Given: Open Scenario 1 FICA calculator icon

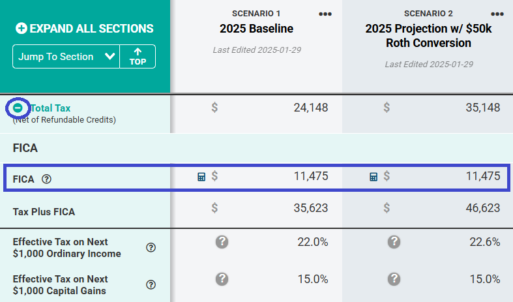Looking at the screenshot, I should click(x=202, y=176).
